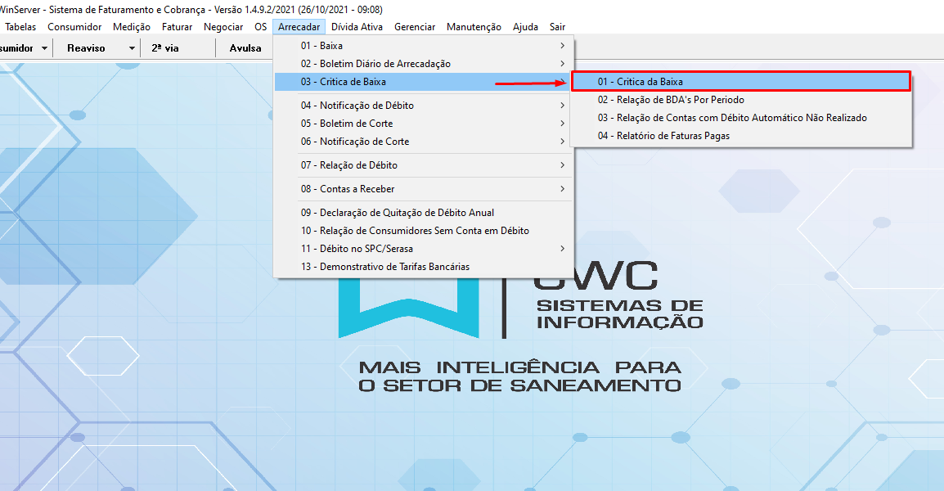The image size is (944, 491).
Task: Open the Tabelas menu
Action: click(20, 26)
